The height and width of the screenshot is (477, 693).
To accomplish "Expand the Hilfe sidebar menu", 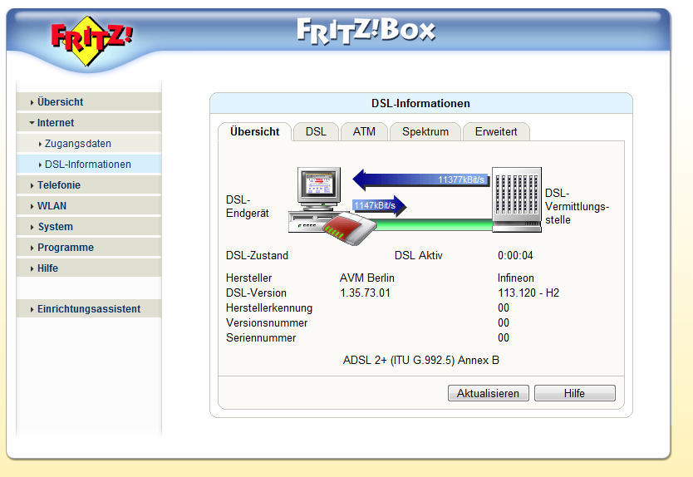I will [x=89, y=268].
